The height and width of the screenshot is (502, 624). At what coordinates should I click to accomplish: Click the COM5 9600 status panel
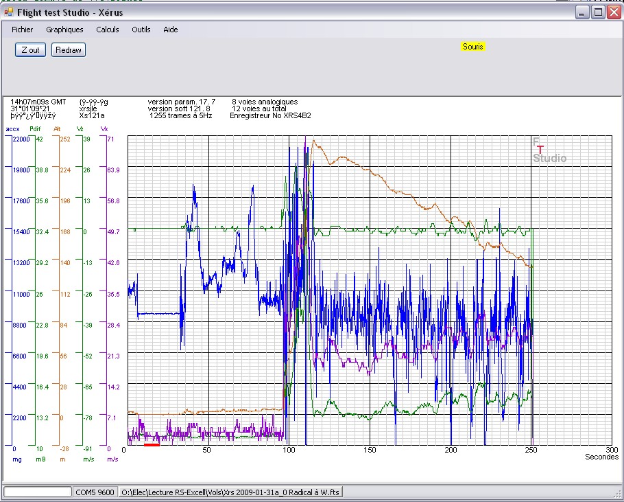[x=95, y=492]
